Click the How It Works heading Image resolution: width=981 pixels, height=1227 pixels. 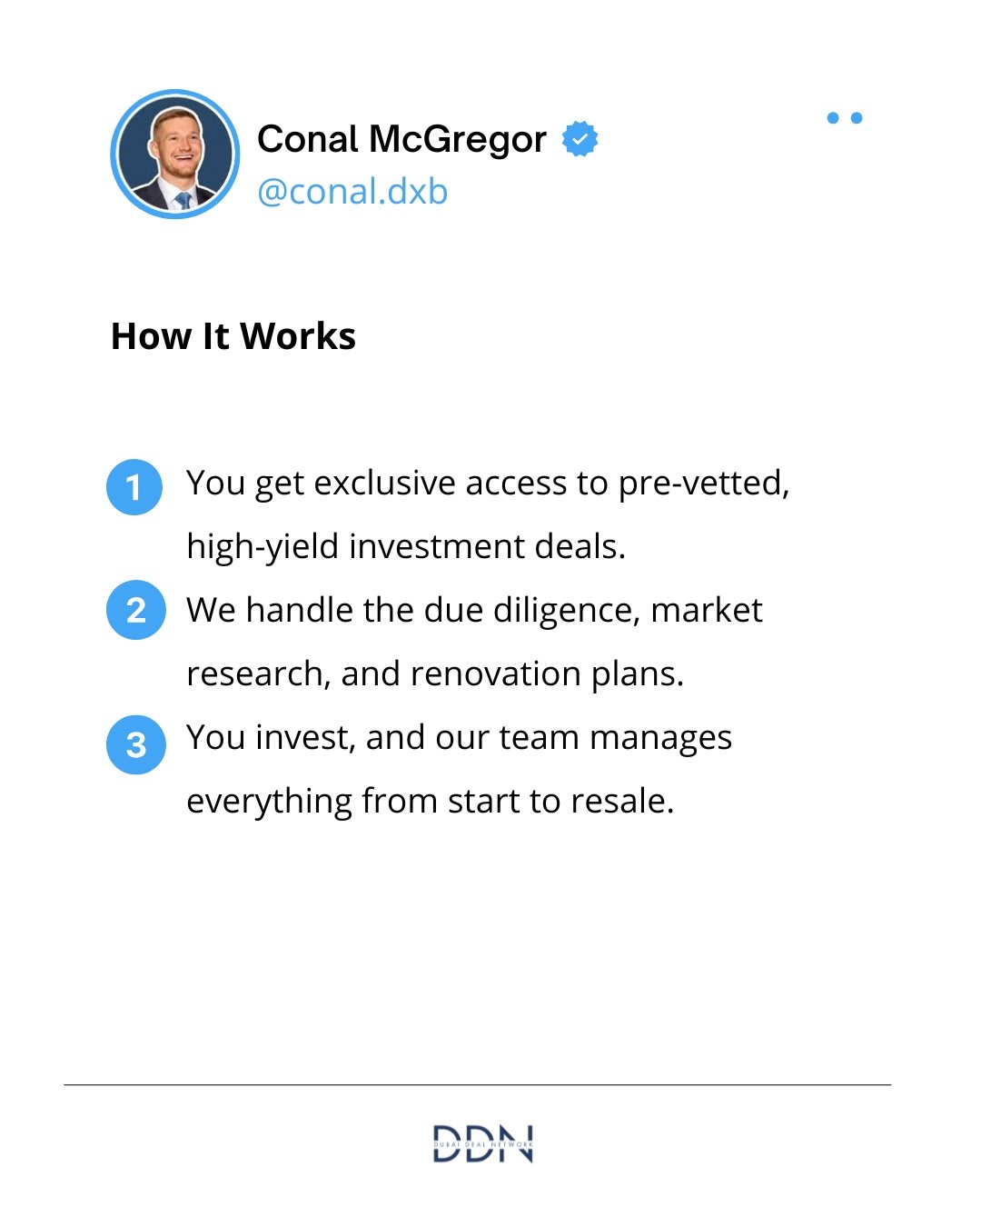click(x=233, y=336)
